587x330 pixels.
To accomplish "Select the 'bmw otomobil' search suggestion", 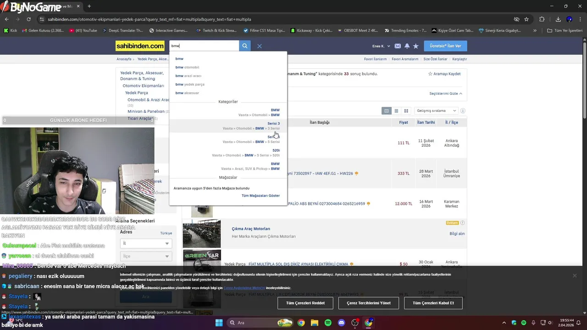I will tap(187, 67).
